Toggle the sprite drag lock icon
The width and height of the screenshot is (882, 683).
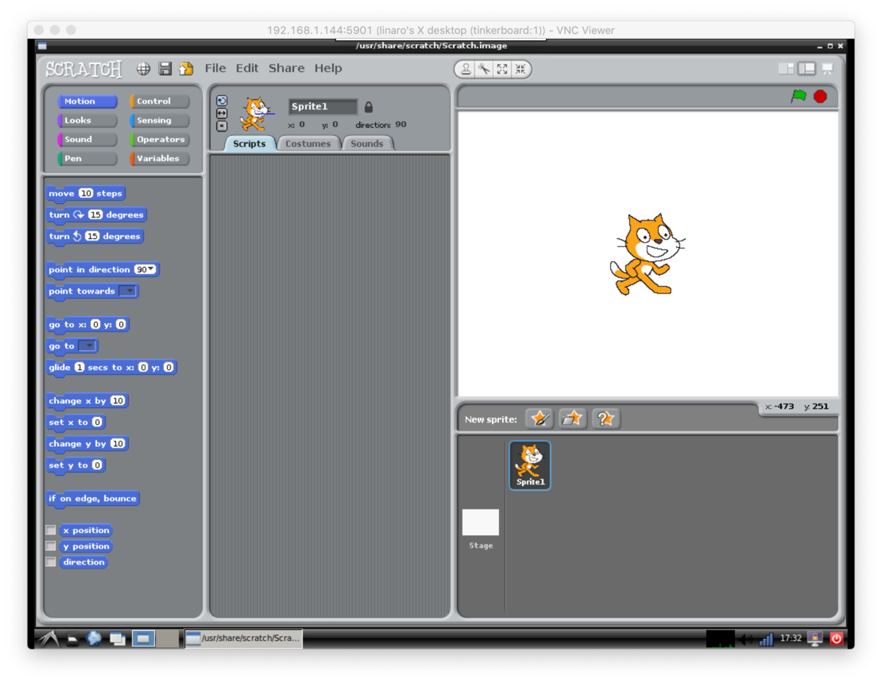click(x=369, y=107)
